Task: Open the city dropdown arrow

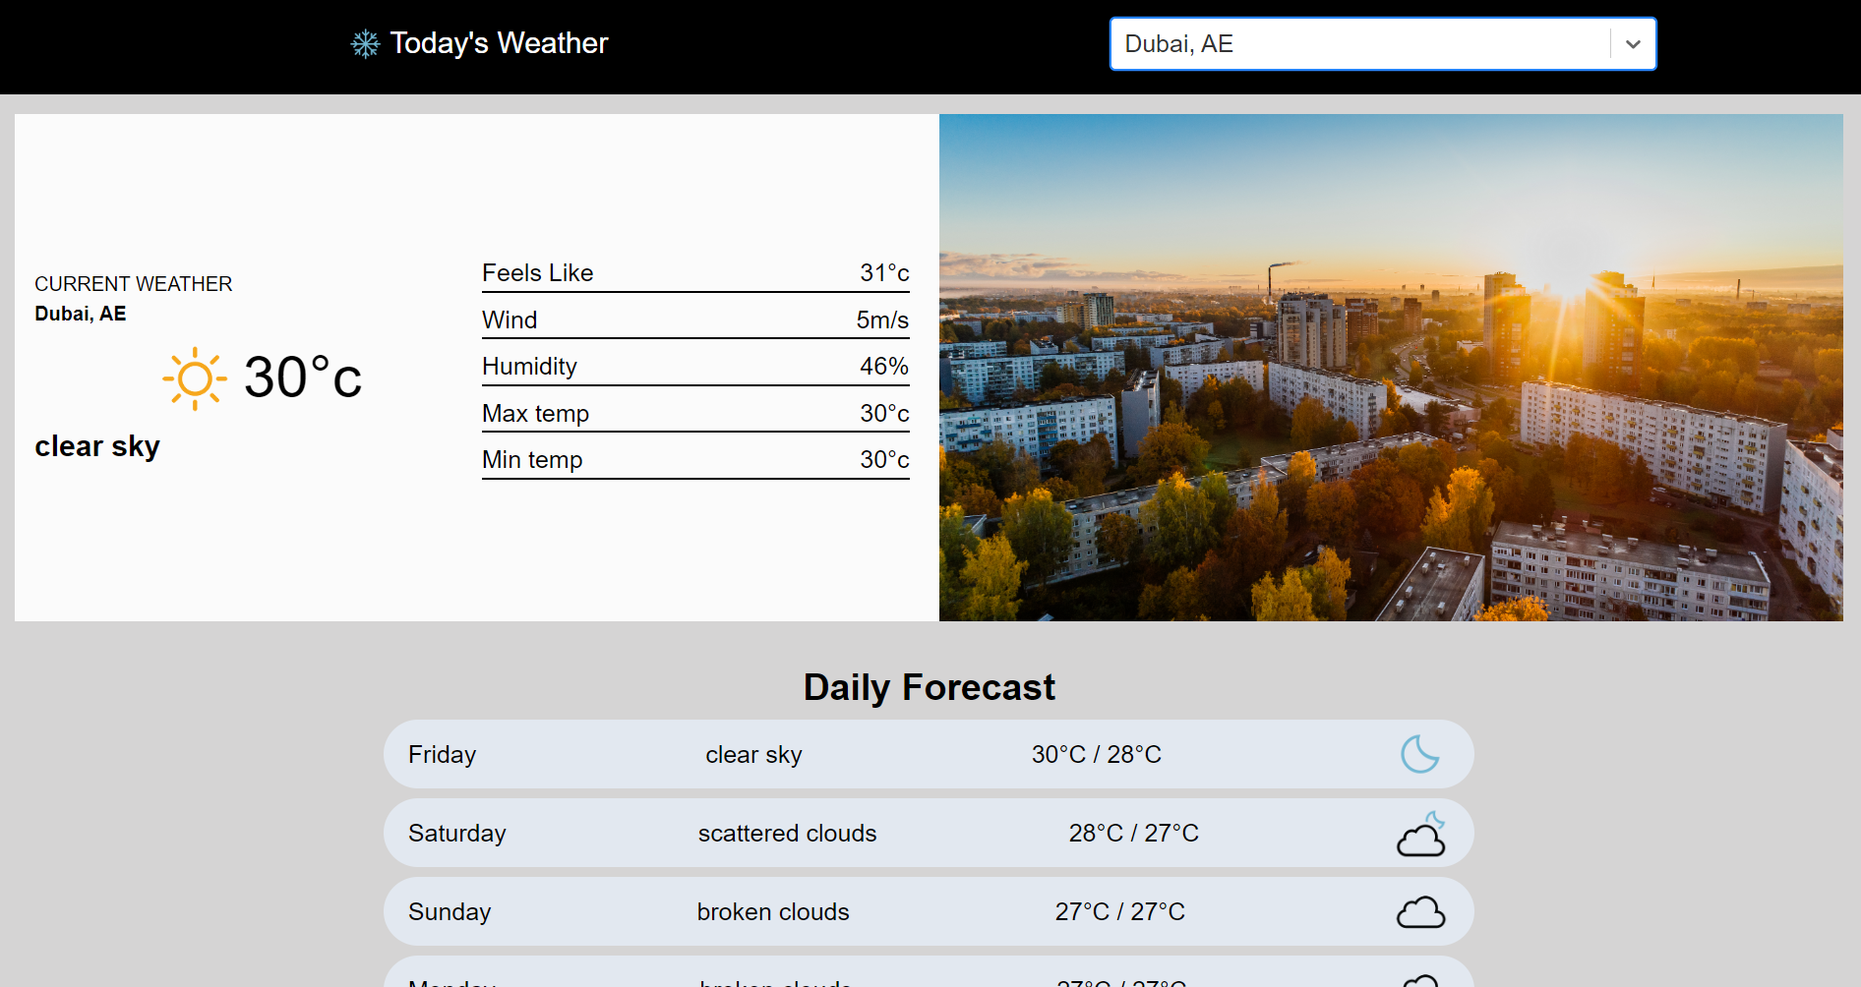Action: [x=1633, y=44]
